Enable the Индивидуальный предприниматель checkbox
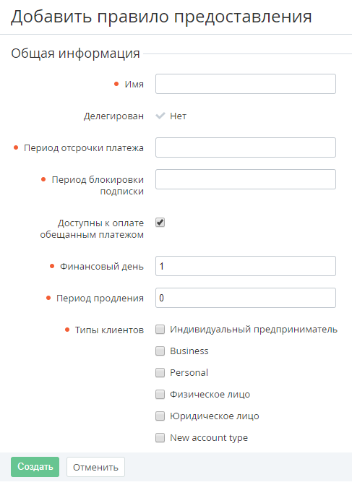The width and height of the screenshot is (352, 485). click(x=160, y=330)
